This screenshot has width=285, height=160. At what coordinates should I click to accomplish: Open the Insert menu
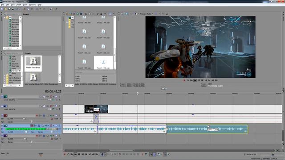click(19, 5)
